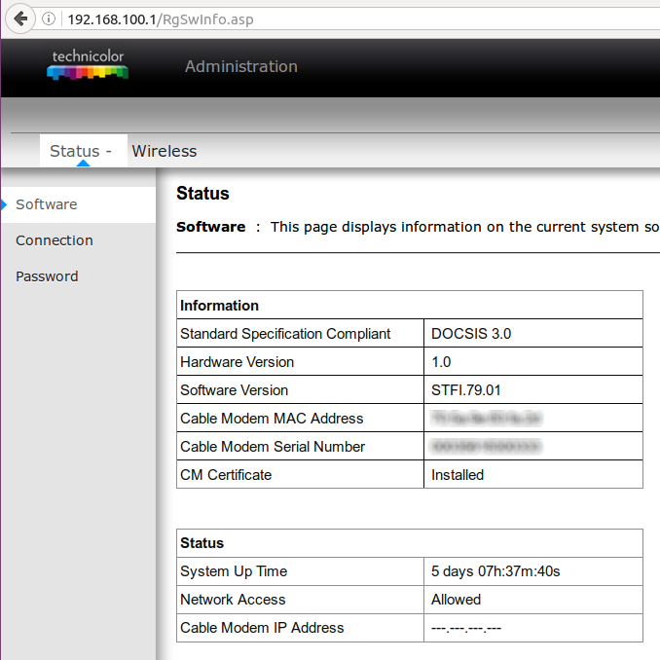660x660 pixels.
Task: Open the Administration header link
Action: tap(241, 66)
